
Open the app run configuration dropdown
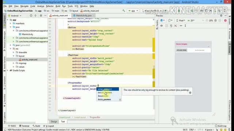coord(133,11)
